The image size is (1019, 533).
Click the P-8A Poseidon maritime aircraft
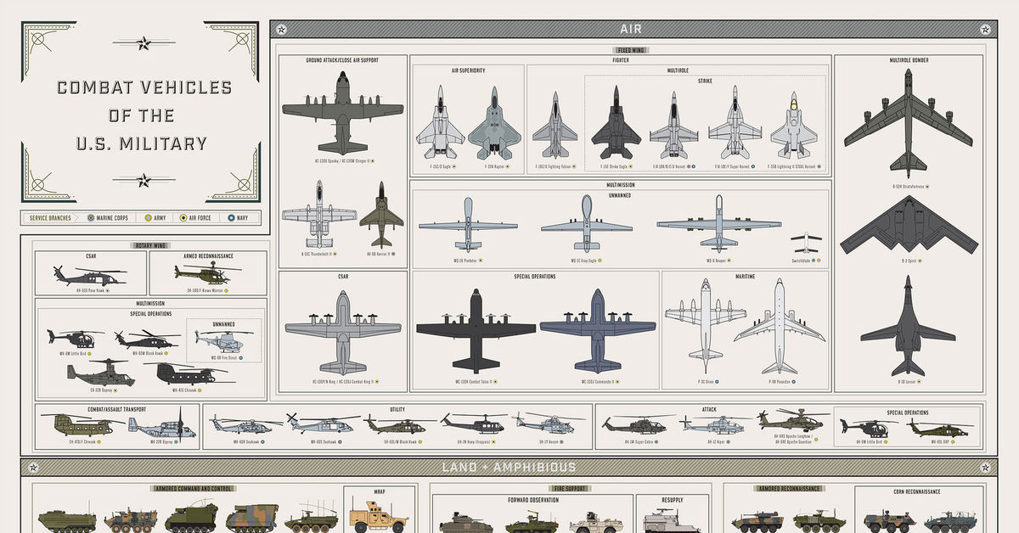[x=780, y=326]
